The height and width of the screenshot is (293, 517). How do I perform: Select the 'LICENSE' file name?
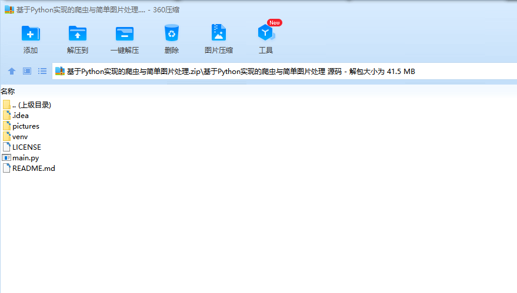coord(26,147)
